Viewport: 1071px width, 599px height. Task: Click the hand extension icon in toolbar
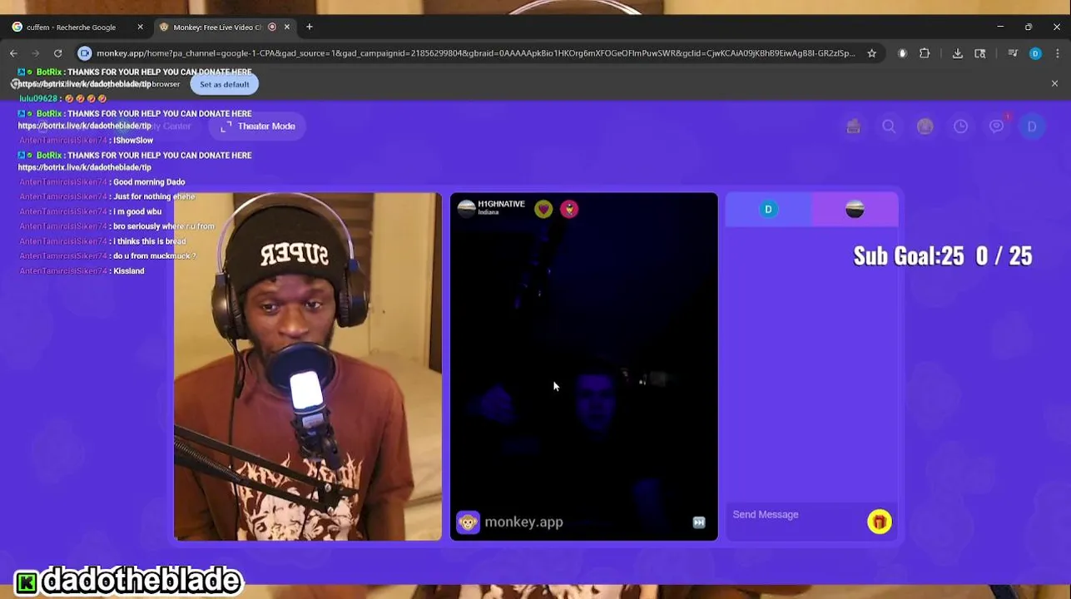pos(902,53)
